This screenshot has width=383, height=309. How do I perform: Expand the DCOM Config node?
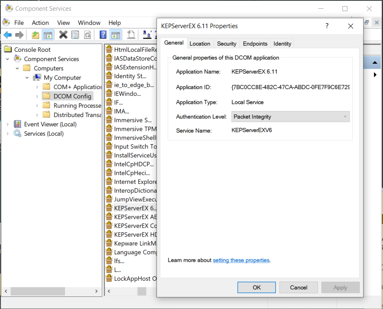tap(37, 96)
